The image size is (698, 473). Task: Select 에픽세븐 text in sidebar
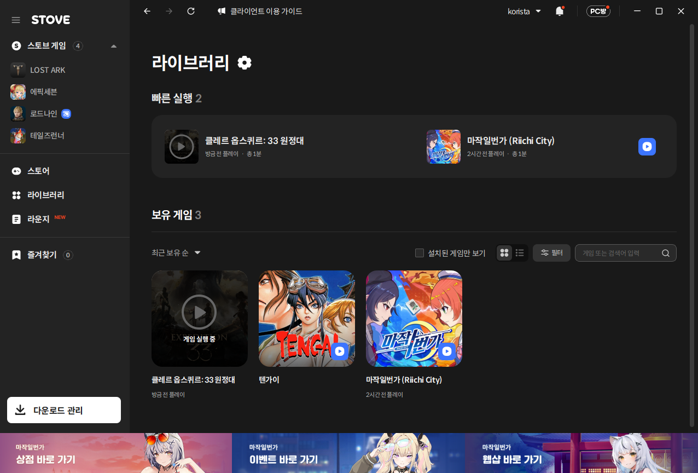44,92
